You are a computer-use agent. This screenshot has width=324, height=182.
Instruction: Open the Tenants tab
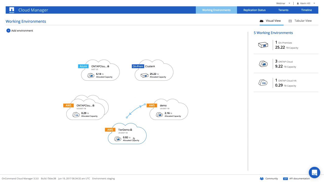[x=283, y=10]
